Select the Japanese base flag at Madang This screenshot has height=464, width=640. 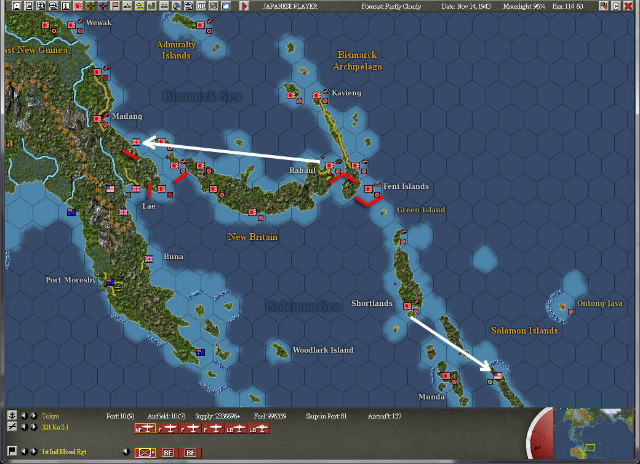click(97, 118)
